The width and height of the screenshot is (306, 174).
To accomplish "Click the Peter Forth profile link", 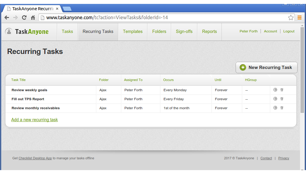I will (x=249, y=31).
